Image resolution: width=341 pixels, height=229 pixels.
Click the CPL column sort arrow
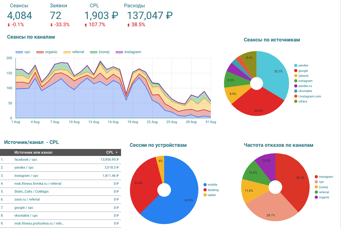coord(117,152)
